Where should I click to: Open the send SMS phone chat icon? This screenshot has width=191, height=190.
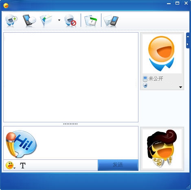29,20
